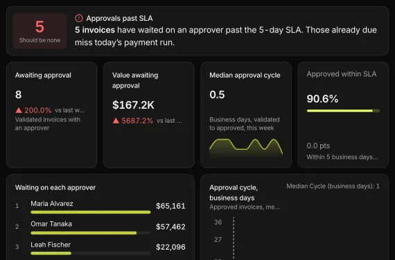Click Leah Fischer's amount bar
Image resolution: width=395 pixels, height=260 pixels.
coord(91,253)
